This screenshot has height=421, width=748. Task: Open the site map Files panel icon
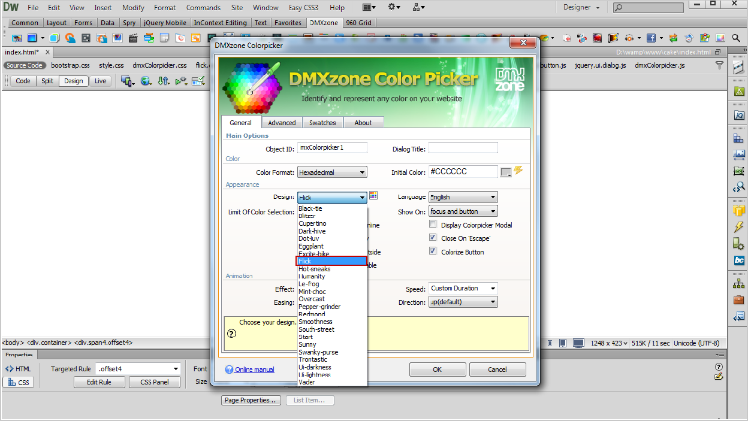738,283
